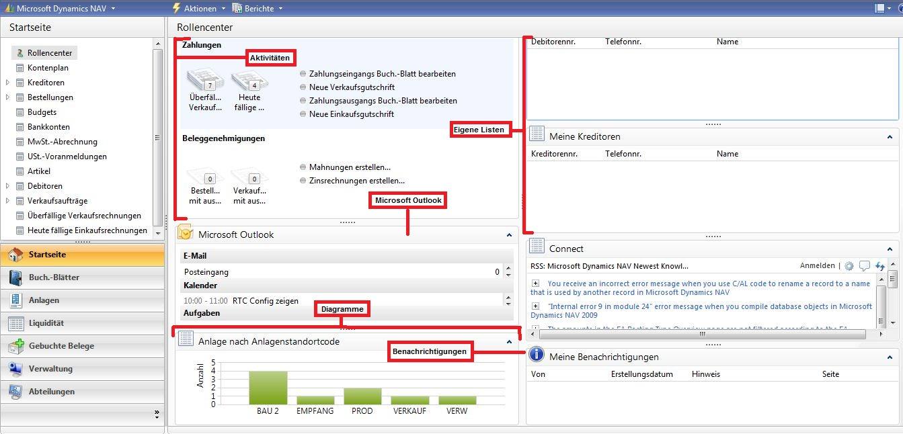Image resolution: width=903 pixels, height=434 pixels.
Task: Open Connect settings gear icon
Action: pos(849,266)
